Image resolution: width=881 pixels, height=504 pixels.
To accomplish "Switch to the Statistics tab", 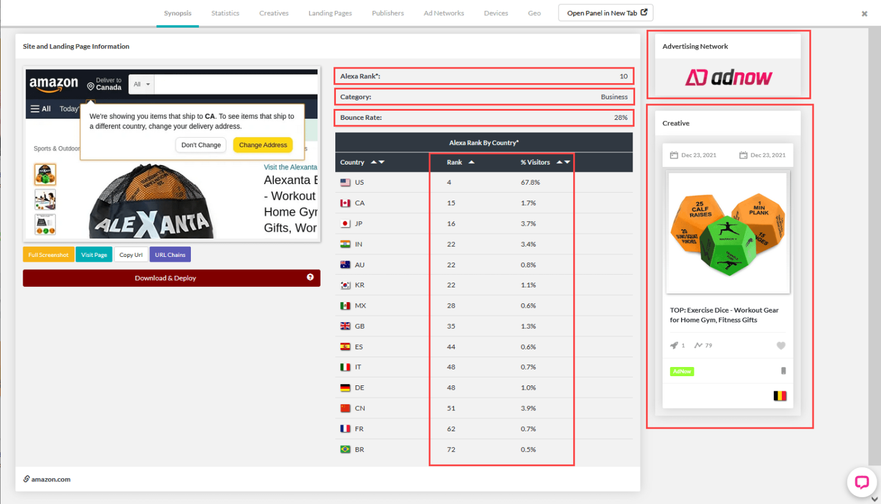I will click(x=225, y=13).
